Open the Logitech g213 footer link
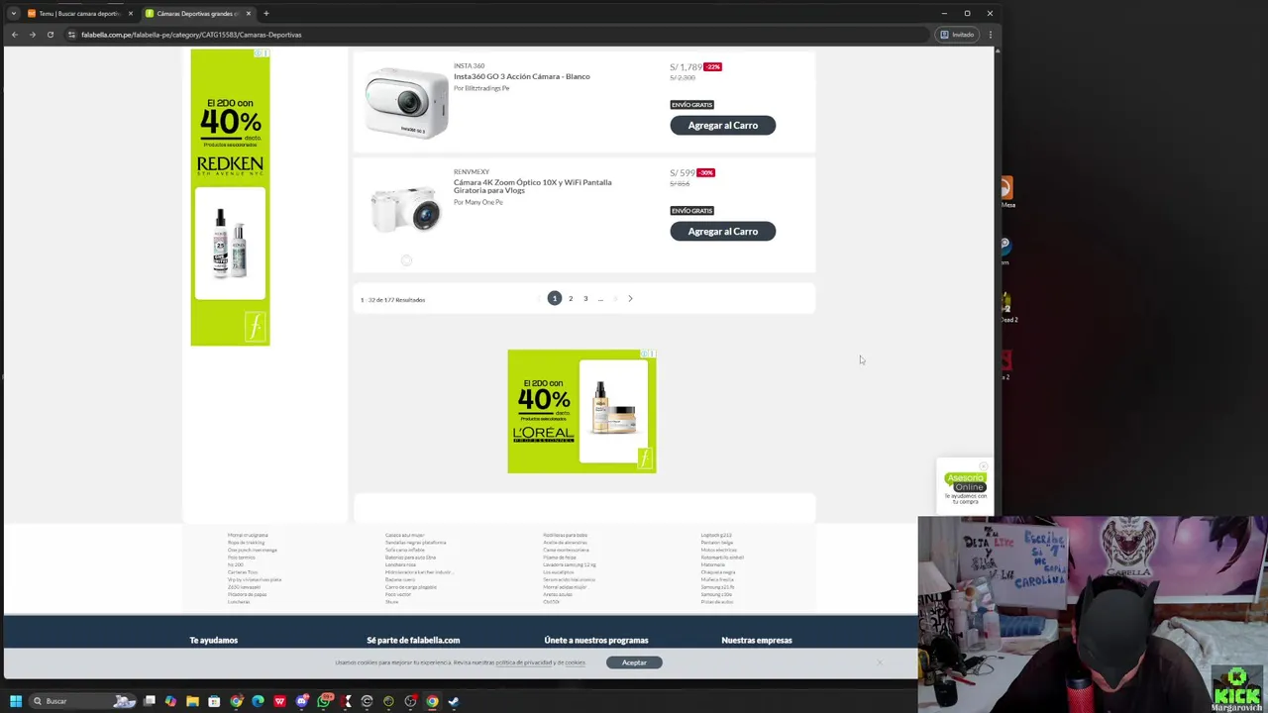 (716, 535)
